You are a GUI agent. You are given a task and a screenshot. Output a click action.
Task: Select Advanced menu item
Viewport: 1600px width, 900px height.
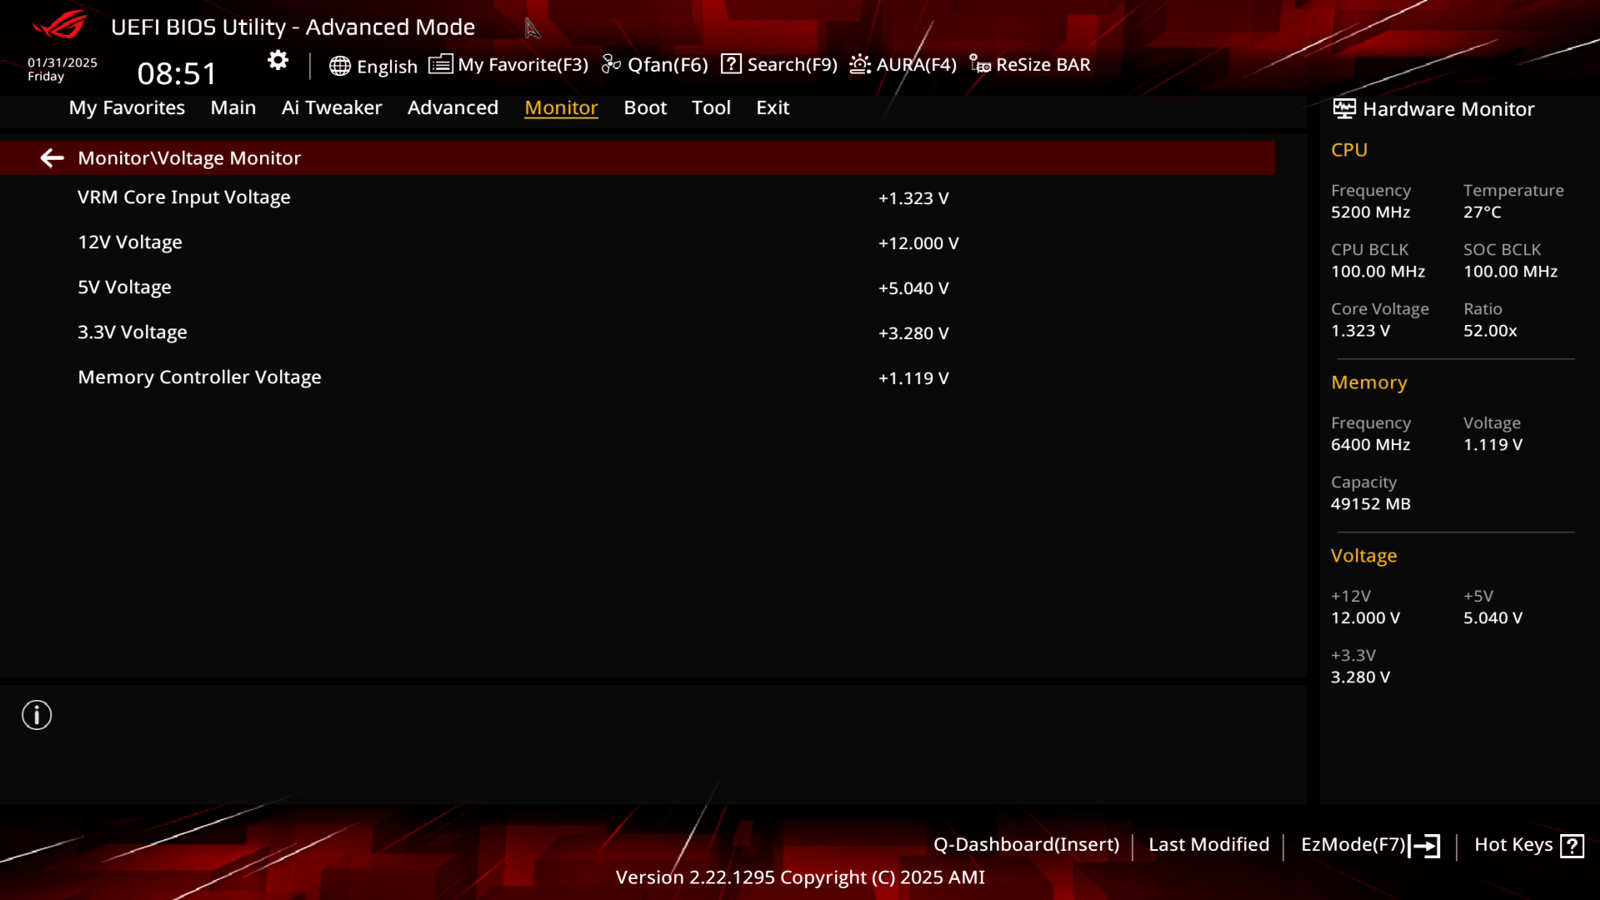[x=452, y=107]
